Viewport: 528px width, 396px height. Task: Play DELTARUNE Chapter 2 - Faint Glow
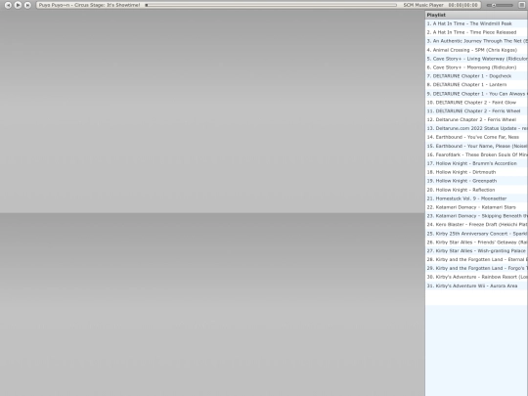click(x=476, y=103)
